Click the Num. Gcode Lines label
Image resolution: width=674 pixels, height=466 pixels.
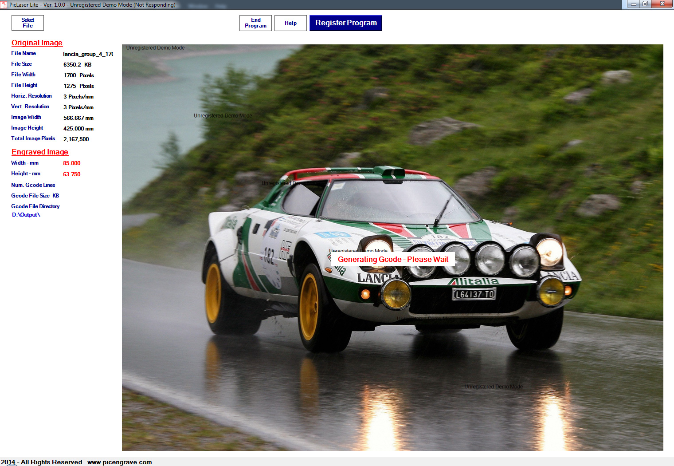(33, 185)
